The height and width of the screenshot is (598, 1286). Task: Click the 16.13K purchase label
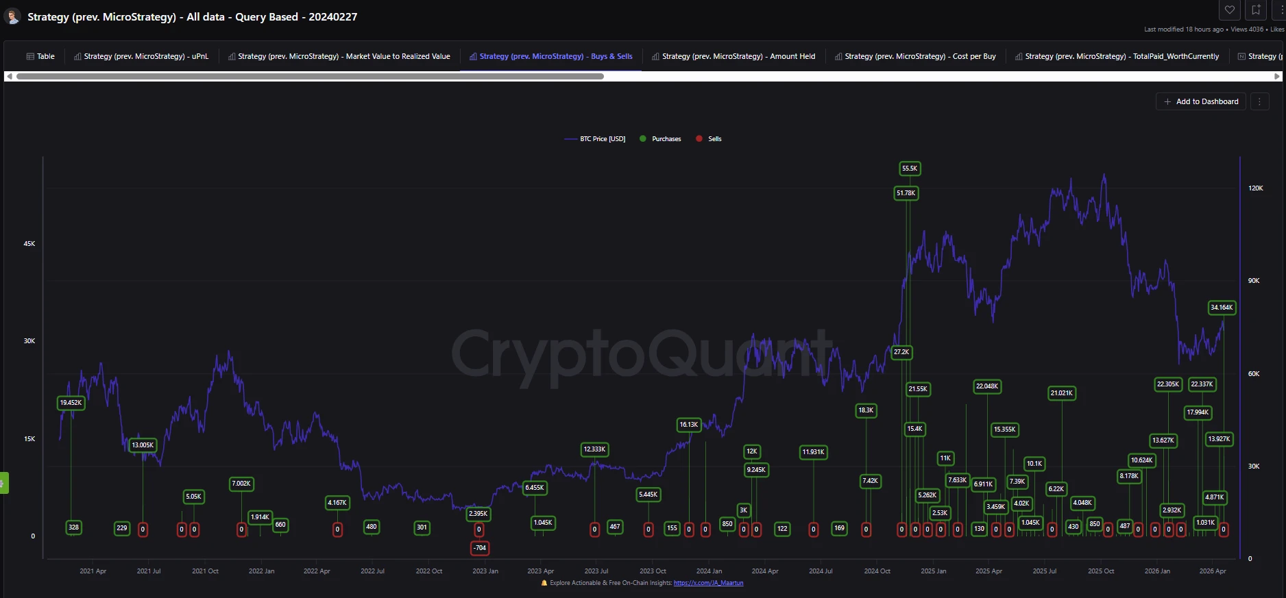[x=689, y=425]
